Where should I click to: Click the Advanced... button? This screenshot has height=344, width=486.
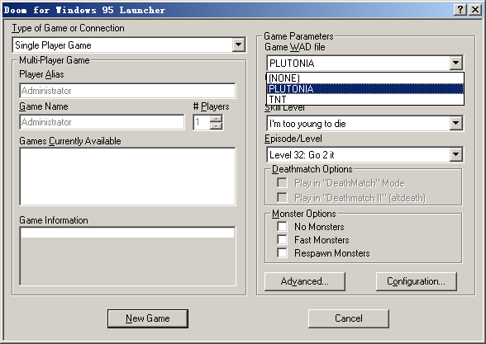305,281
